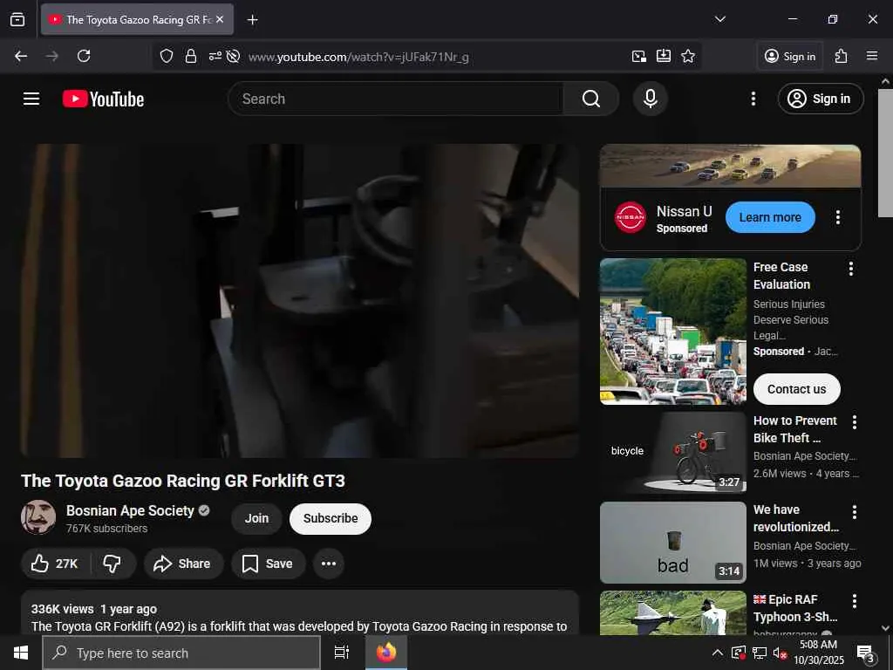This screenshot has height=670, width=893.
Task: Open options for Bike Theft video
Action: (x=854, y=422)
